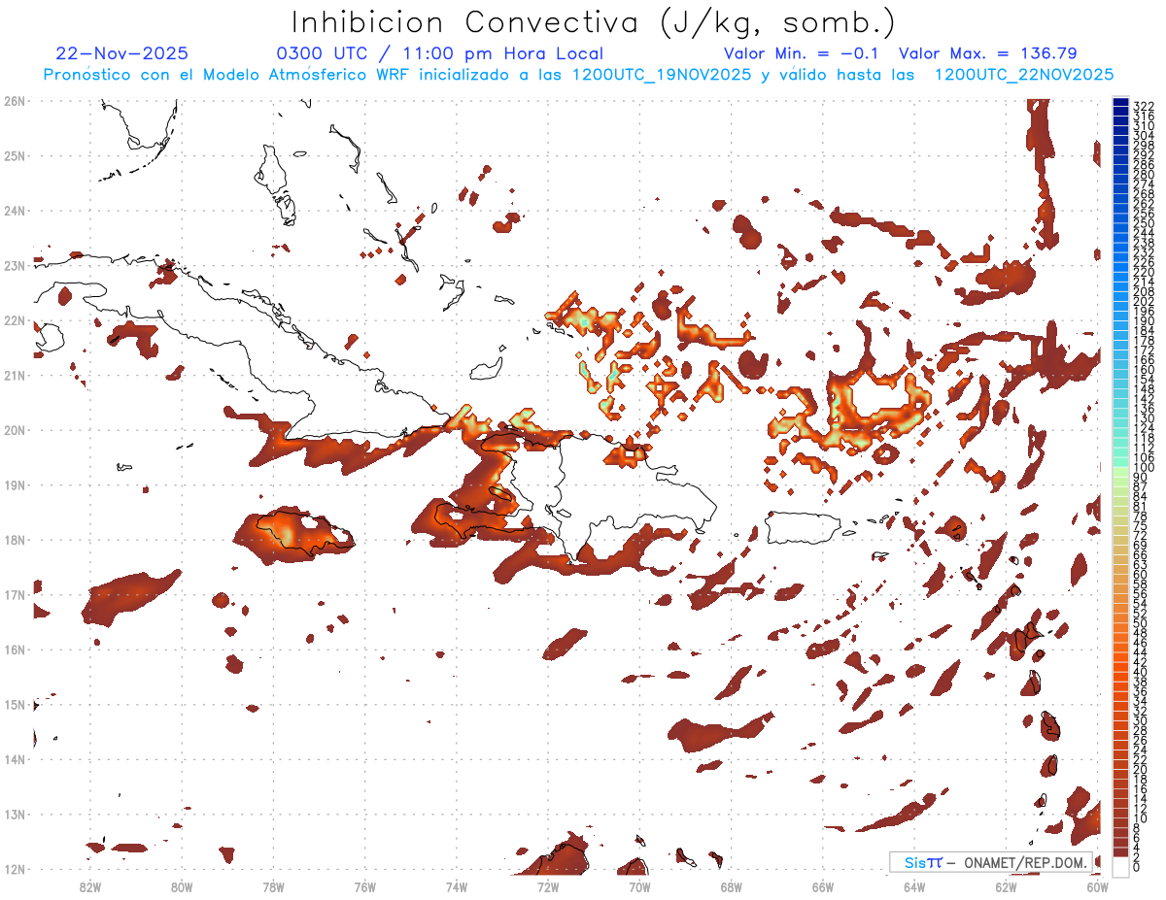Click the 17N latitude label
Image resolution: width=1166 pixels, height=900 pixels.
point(14,594)
